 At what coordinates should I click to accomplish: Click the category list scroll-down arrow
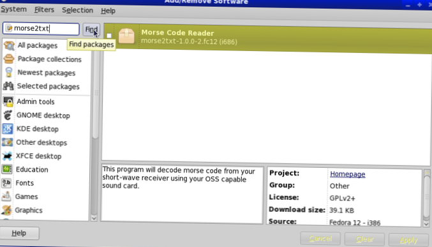coord(94,218)
